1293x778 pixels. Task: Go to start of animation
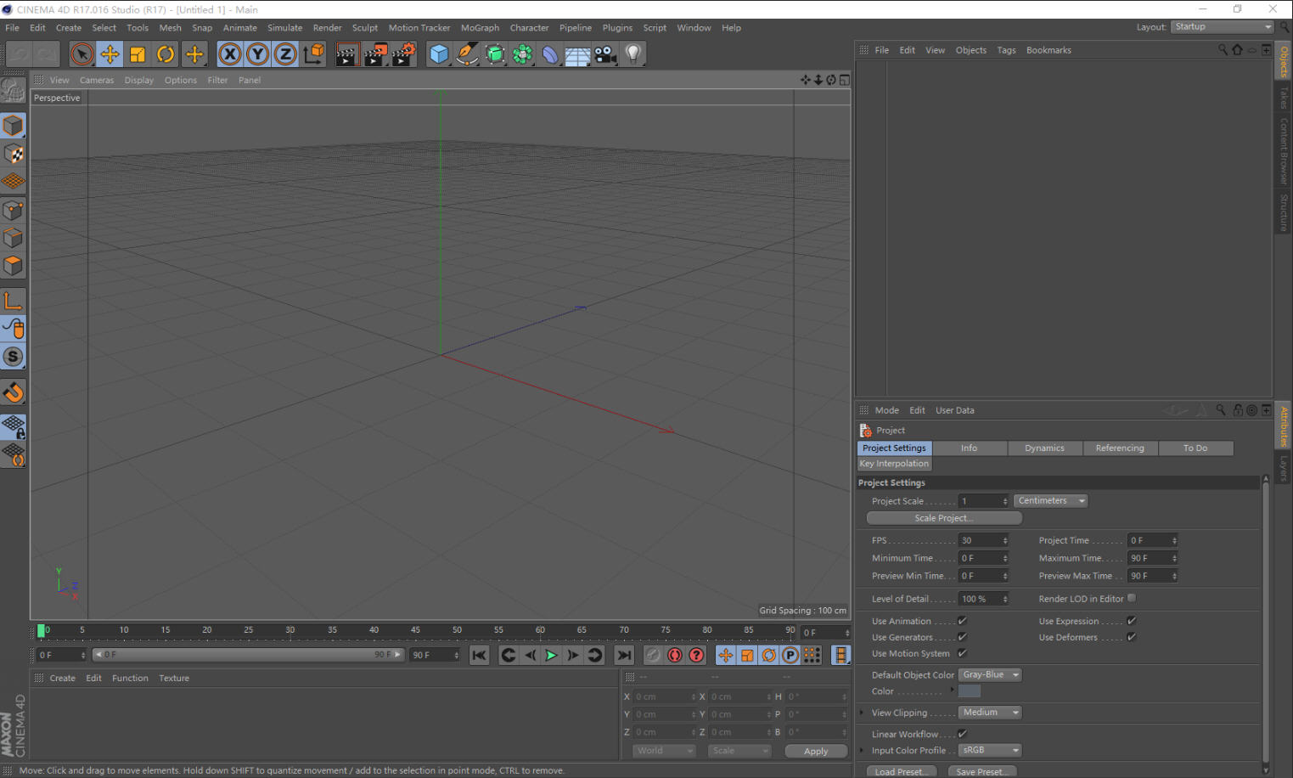pyautogui.click(x=480, y=655)
